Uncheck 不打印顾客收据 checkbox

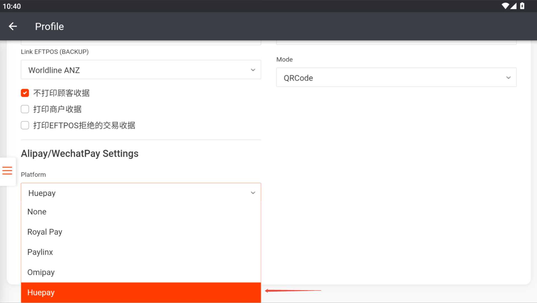click(x=25, y=93)
